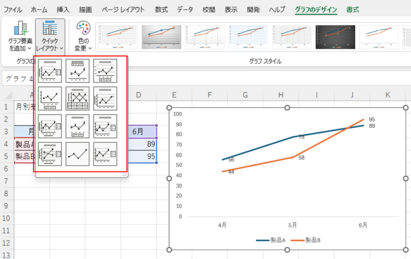Apply the gray gradient chart style thumbnail

pos(161,37)
